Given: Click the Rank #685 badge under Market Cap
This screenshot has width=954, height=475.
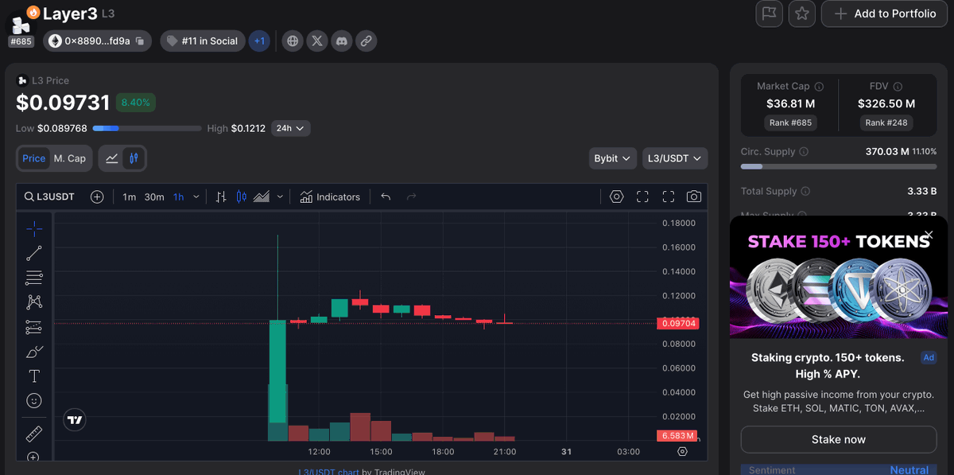Looking at the screenshot, I should point(790,123).
